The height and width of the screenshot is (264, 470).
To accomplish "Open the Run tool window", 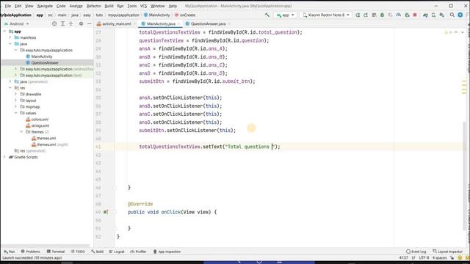I will click(x=10, y=252).
